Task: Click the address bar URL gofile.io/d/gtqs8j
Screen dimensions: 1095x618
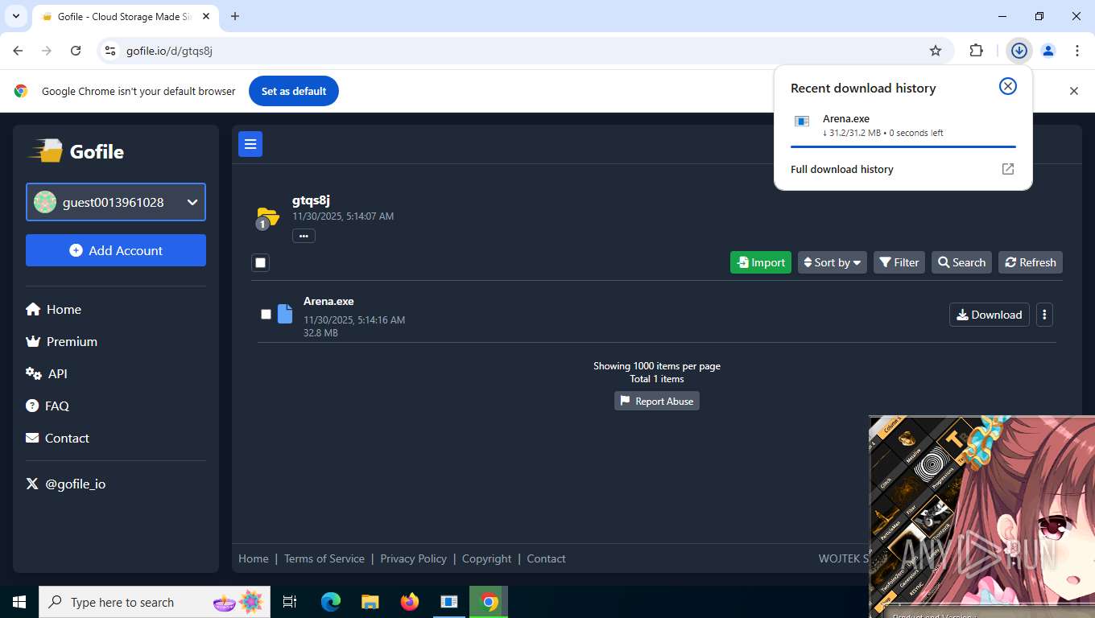Action: click(x=169, y=51)
